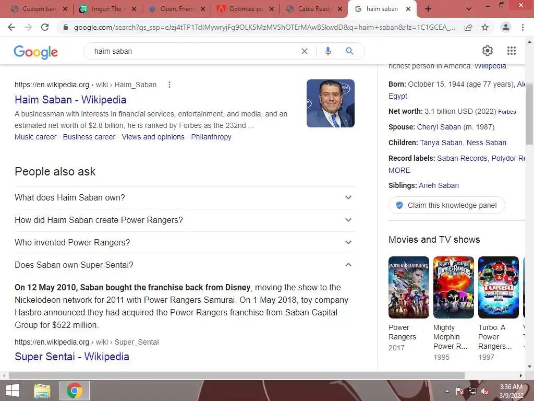This screenshot has width=534, height=401.
Task: Open Haim Saban - Wikipedia result
Action: click(70, 100)
